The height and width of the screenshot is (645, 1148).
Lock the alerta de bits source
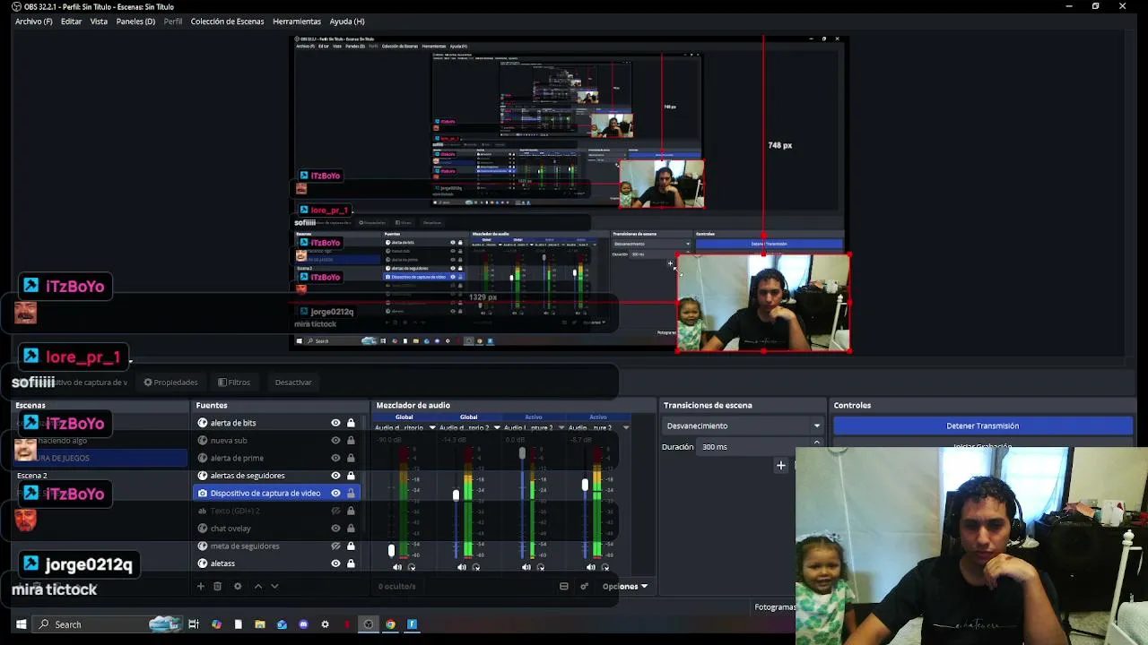click(351, 423)
